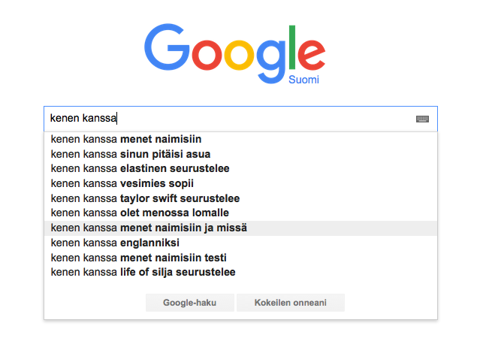Click the green l in Google logo
The height and width of the screenshot is (338, 486).
pyautogui.click(x=292, y=47)
